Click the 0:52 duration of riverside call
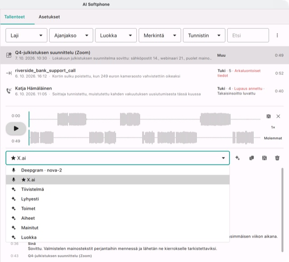289x262 pixels. (279, 73)
